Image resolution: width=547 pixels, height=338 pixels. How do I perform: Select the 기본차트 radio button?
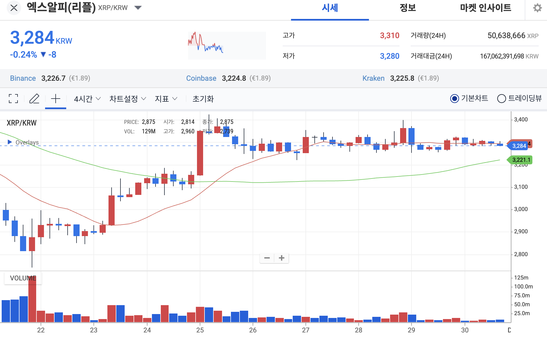pyautogui.click(x=455, y=99)
